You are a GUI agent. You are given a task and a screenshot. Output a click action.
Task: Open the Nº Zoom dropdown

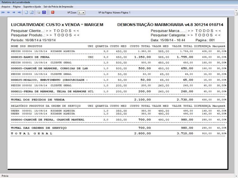83,13
